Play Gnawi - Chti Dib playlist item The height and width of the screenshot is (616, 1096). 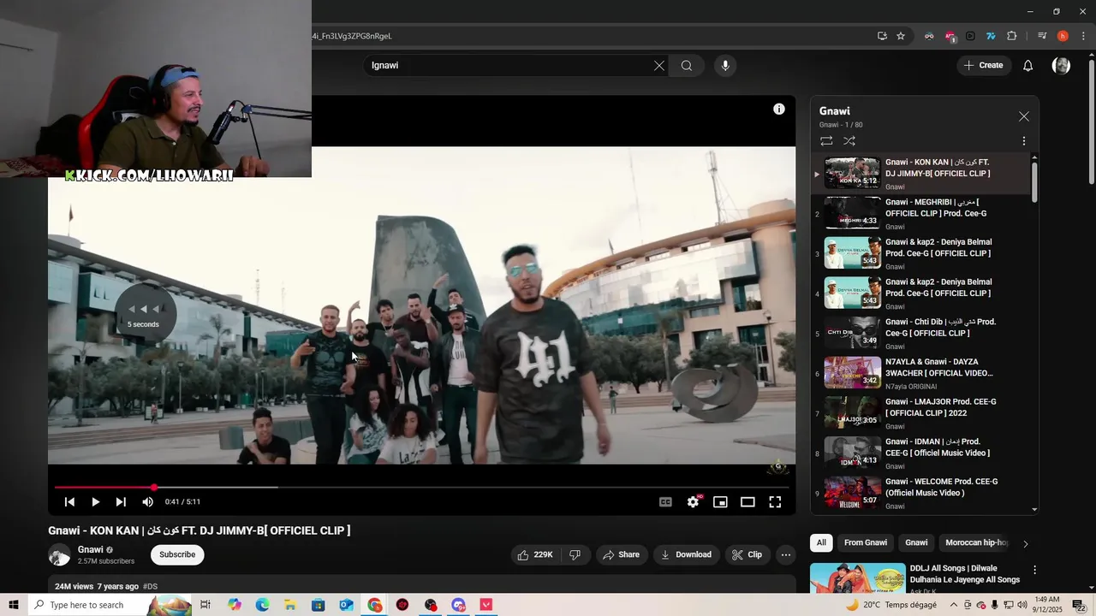pyautogui.click(x=921, y=334)
